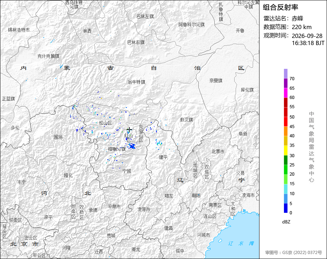Click the dBZ unit label
The image size is (327, 259).
286,222
